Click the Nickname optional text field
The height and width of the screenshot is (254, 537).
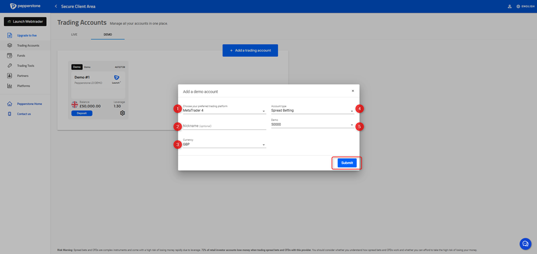point(224,126)
